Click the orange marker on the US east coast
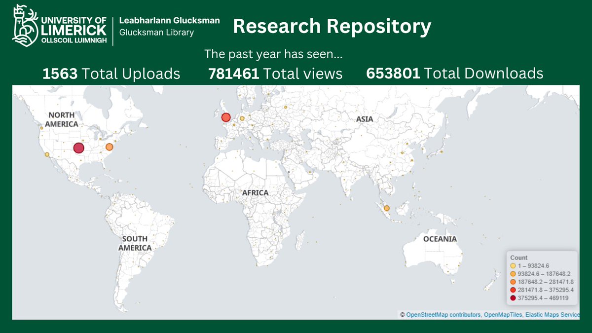The width and height of the screenshot is (592, 333). click(x=109, y=147)
